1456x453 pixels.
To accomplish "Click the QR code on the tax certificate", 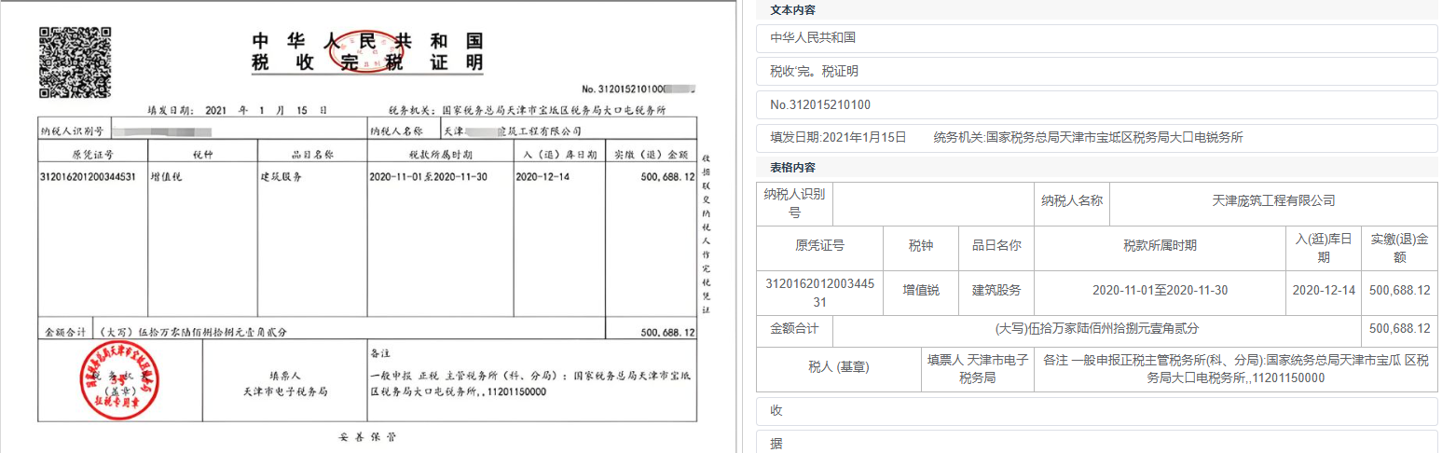I will [75, 62].
